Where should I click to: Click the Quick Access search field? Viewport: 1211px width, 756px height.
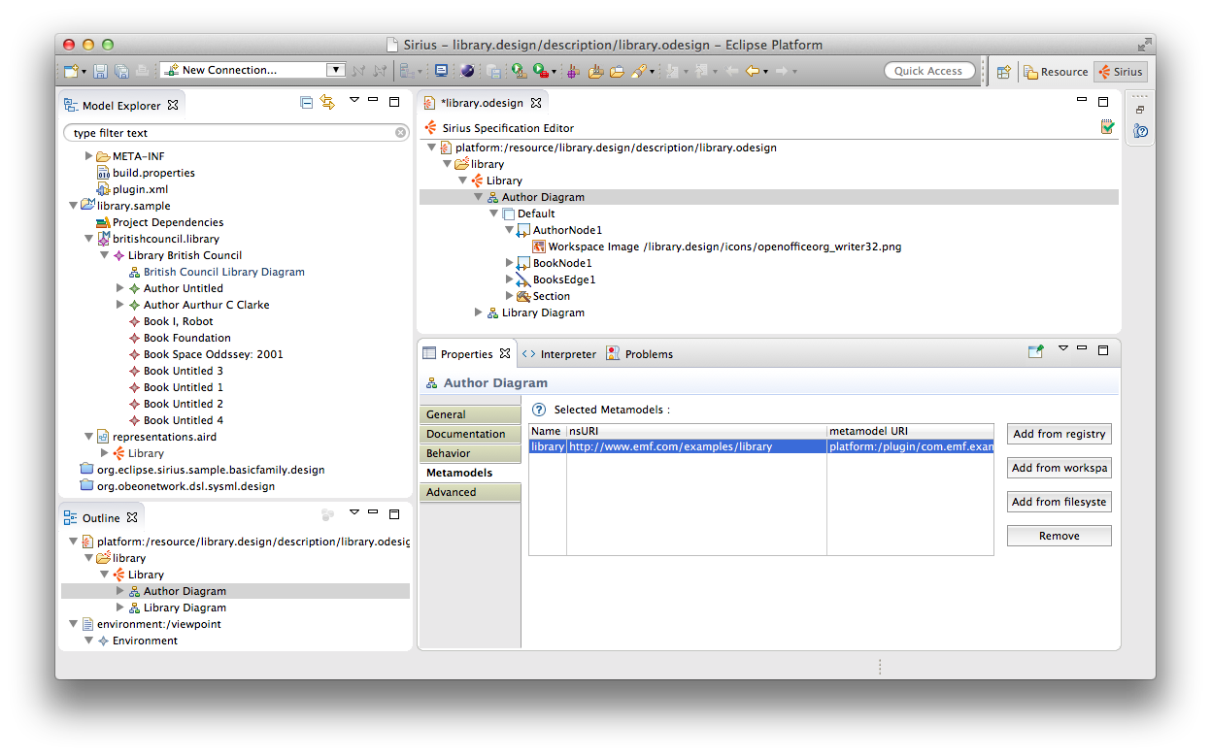click(929, 71)
